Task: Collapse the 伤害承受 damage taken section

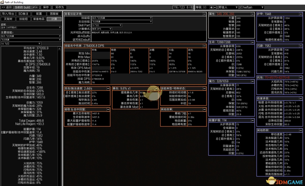Action: click(x=301, y=98)
